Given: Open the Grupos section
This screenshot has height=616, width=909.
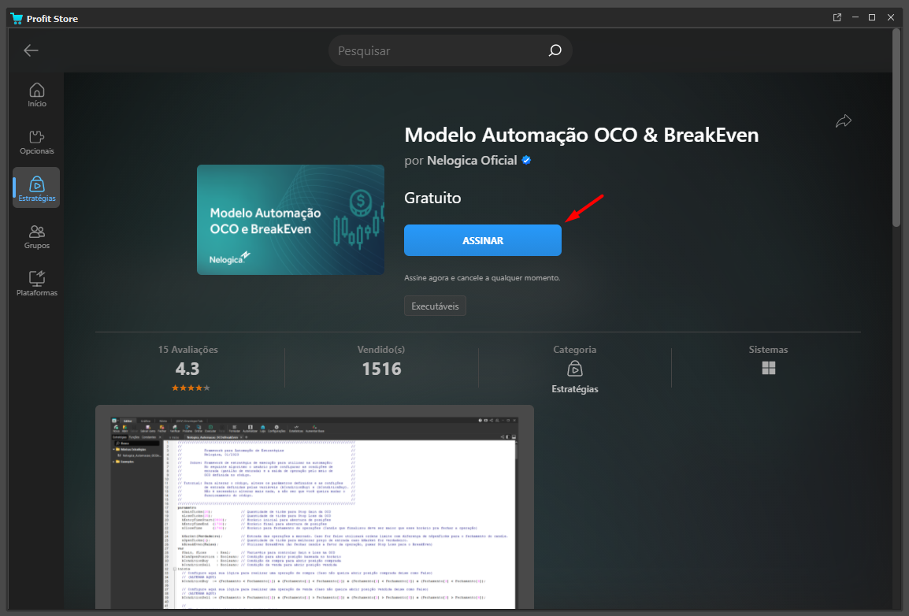Looking at the screenshot, I should point(36,237).
